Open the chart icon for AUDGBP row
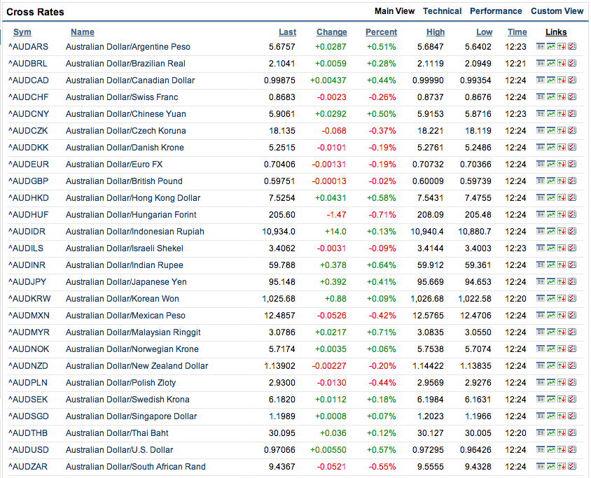Image resolution: width=591 pixels, height=478 pixels. pos(551,181)
